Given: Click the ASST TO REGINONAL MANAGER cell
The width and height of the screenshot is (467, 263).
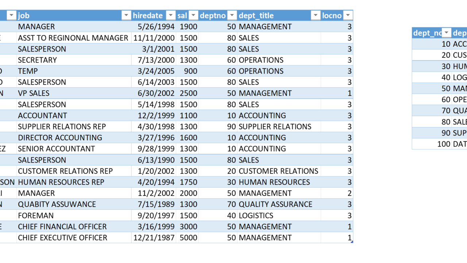Looking at the screenshot, I should 74,38.
